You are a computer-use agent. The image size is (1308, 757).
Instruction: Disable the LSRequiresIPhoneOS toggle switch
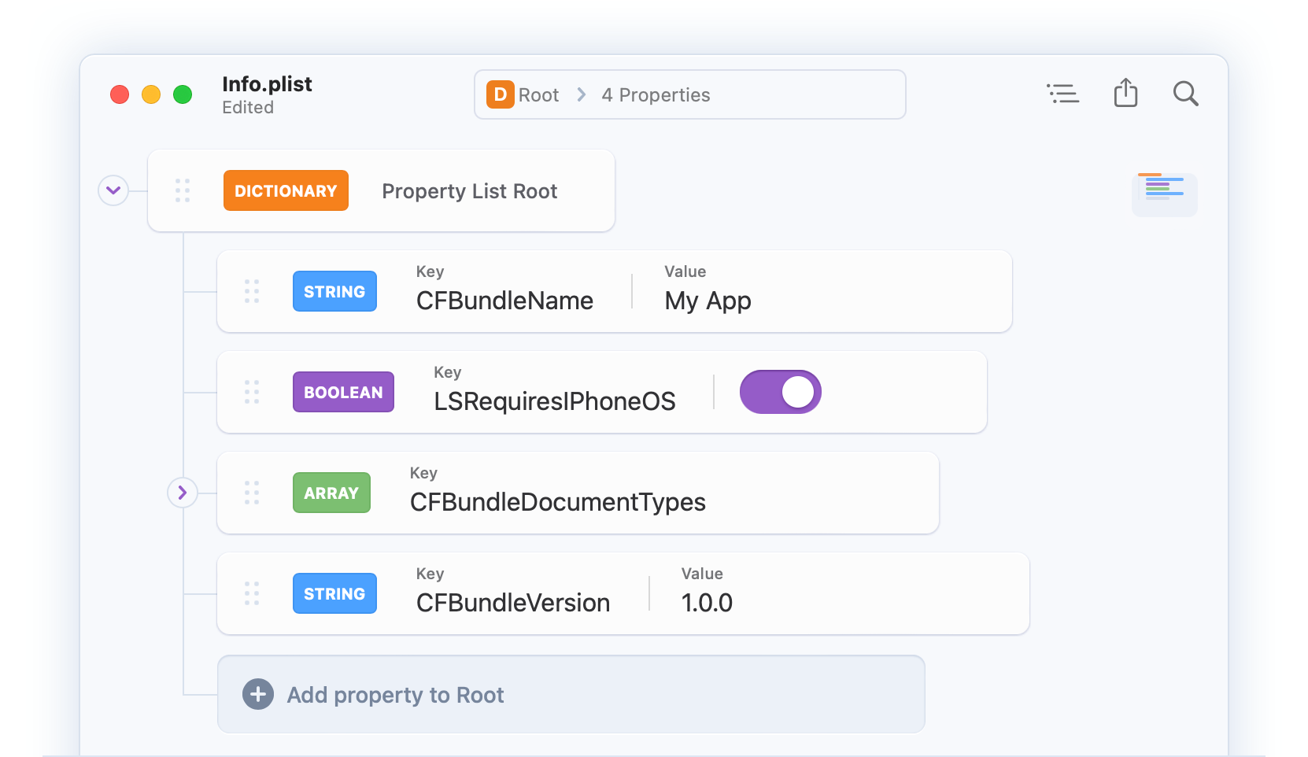(780, 392)
